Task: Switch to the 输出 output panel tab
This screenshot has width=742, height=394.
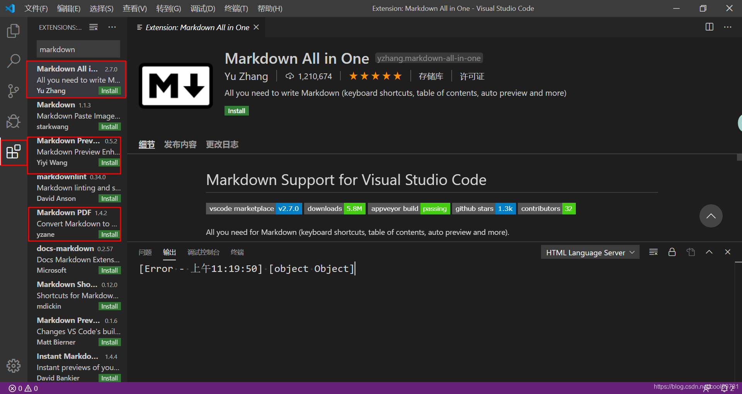Action: pyautogui.click(x=169, y=252)
